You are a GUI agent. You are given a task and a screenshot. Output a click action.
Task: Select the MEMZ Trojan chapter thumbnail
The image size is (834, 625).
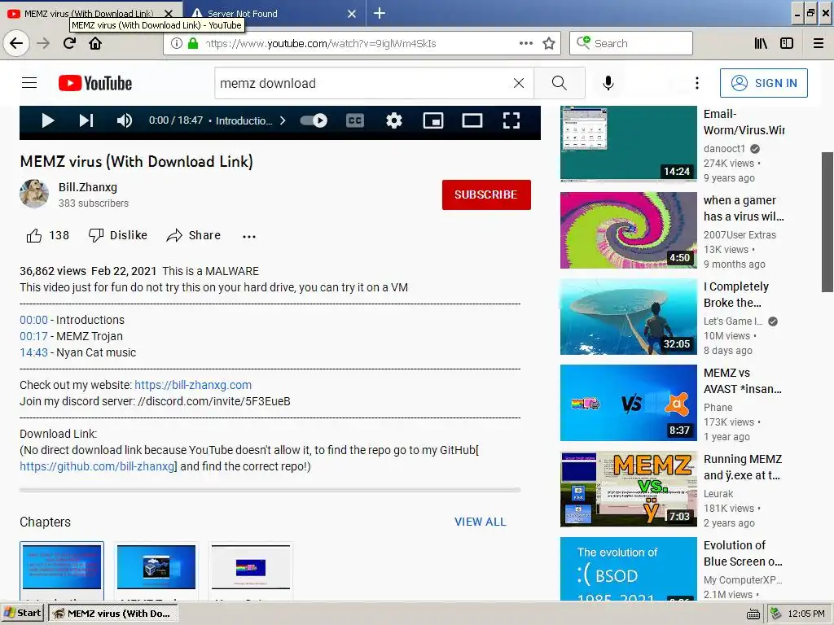(156, 567)
